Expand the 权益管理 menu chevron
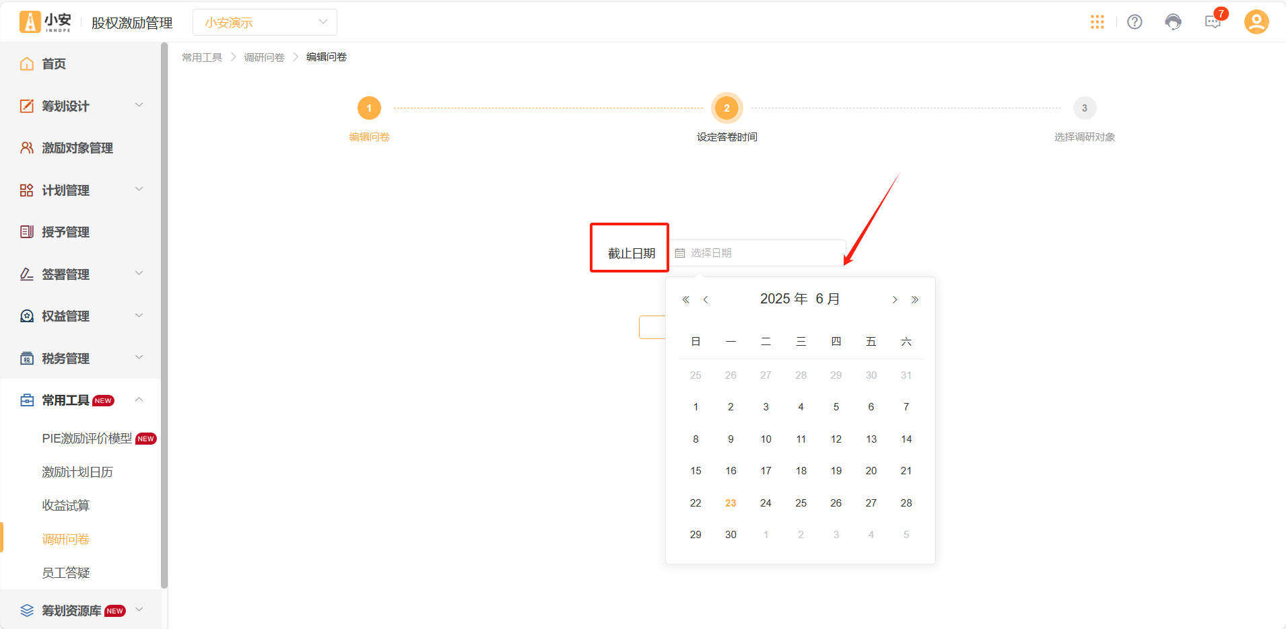The image size is (1286, 629). point(139,316)
